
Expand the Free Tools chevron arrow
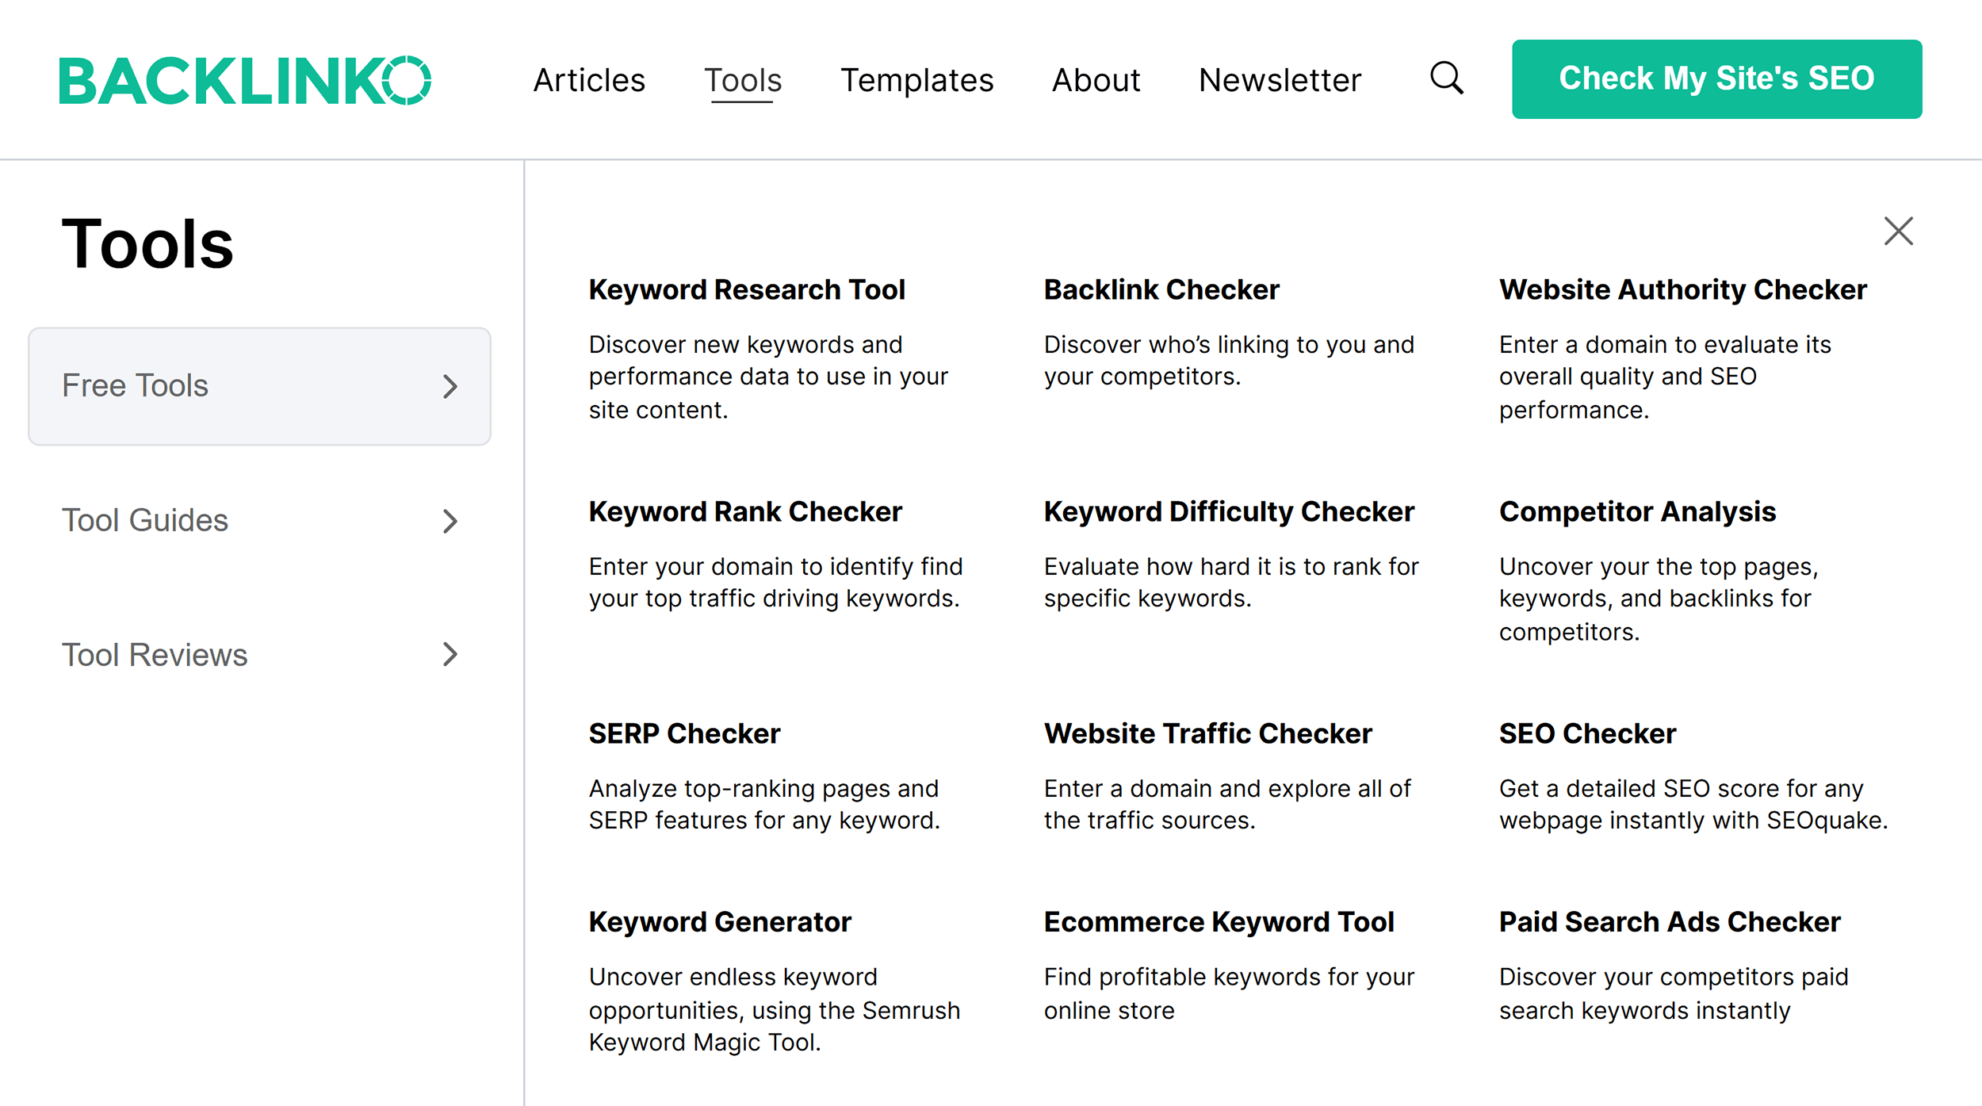click(x=450, y=386)
